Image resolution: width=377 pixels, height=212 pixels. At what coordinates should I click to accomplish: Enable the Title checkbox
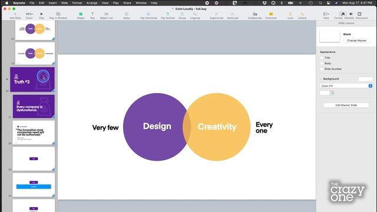(x=322, y=58)
